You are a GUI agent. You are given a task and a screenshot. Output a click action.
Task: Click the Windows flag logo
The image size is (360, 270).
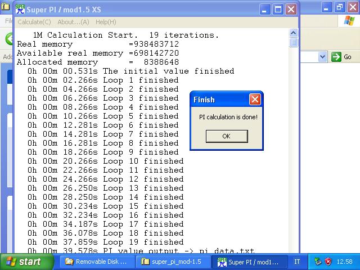349,21
